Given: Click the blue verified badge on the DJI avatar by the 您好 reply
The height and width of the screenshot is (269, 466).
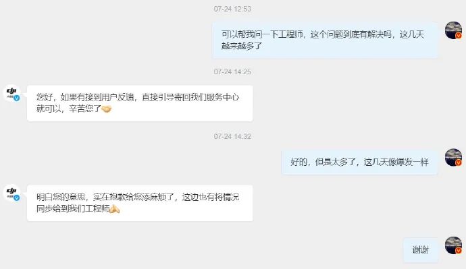Looking at the screenshot, I should [17, 98].
